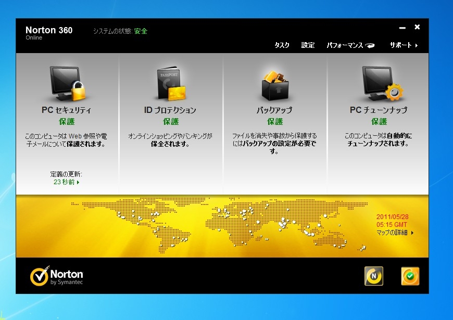Click the 自動的にチューンナップ description text

[x=378, y=139]
